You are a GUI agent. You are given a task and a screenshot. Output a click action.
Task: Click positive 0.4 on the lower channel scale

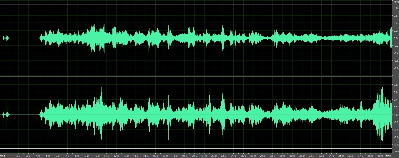[x=396, y=100]
